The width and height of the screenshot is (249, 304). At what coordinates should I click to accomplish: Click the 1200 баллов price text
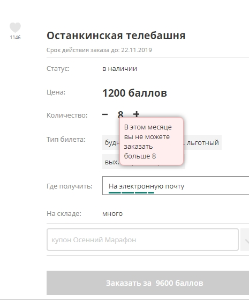coord(134,93)
